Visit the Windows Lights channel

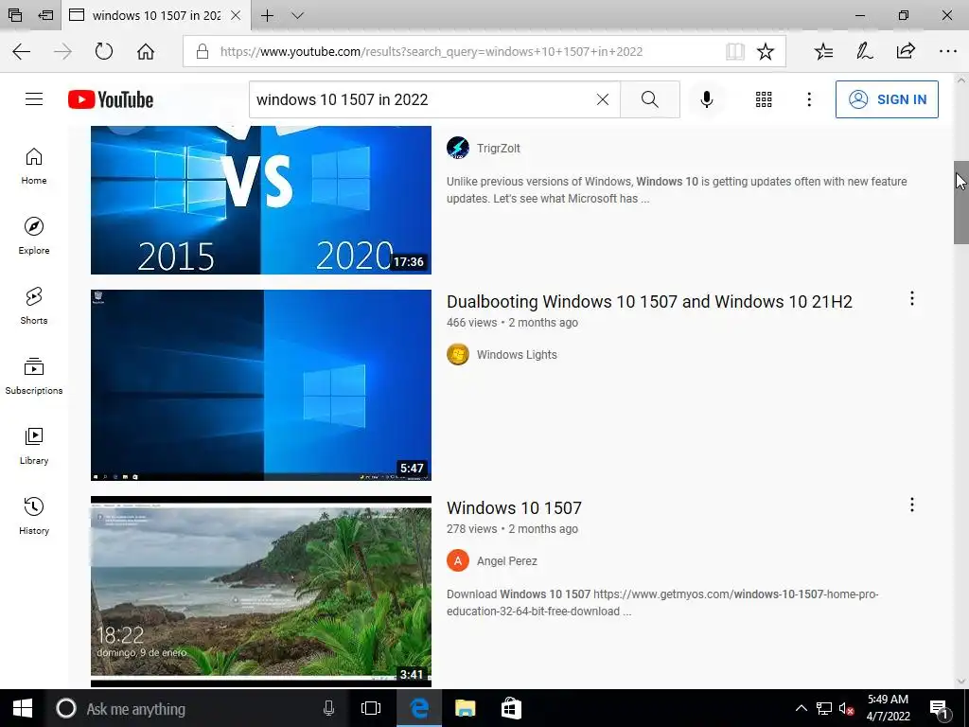tap(517, 355)
